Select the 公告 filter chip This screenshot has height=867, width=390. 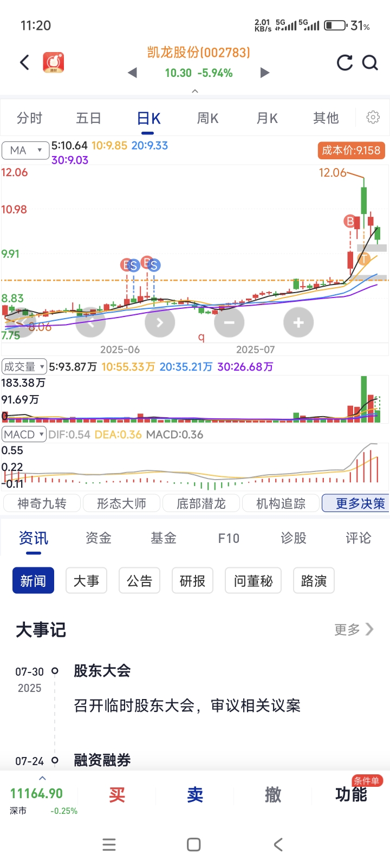pyautogui.click(x=139, y=581)
